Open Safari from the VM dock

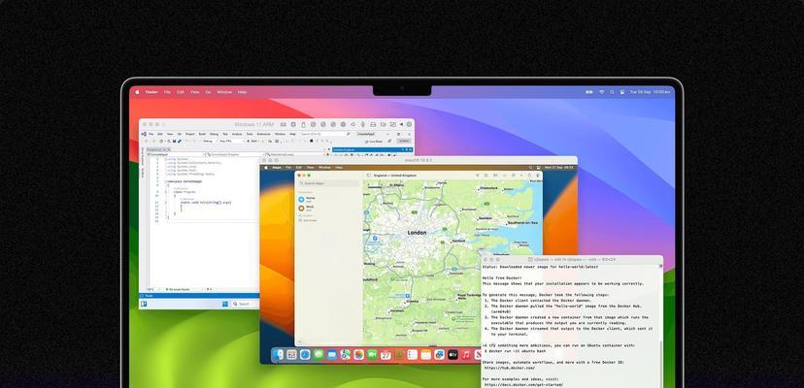tap(305, 355)
